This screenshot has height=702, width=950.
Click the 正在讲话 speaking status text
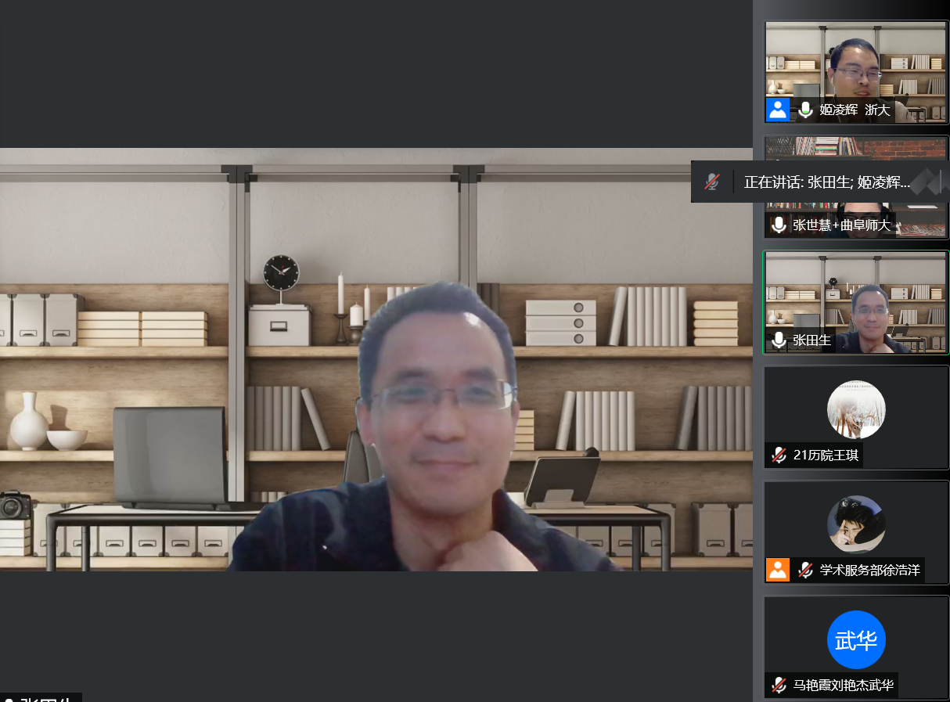(x=826, y=182)
